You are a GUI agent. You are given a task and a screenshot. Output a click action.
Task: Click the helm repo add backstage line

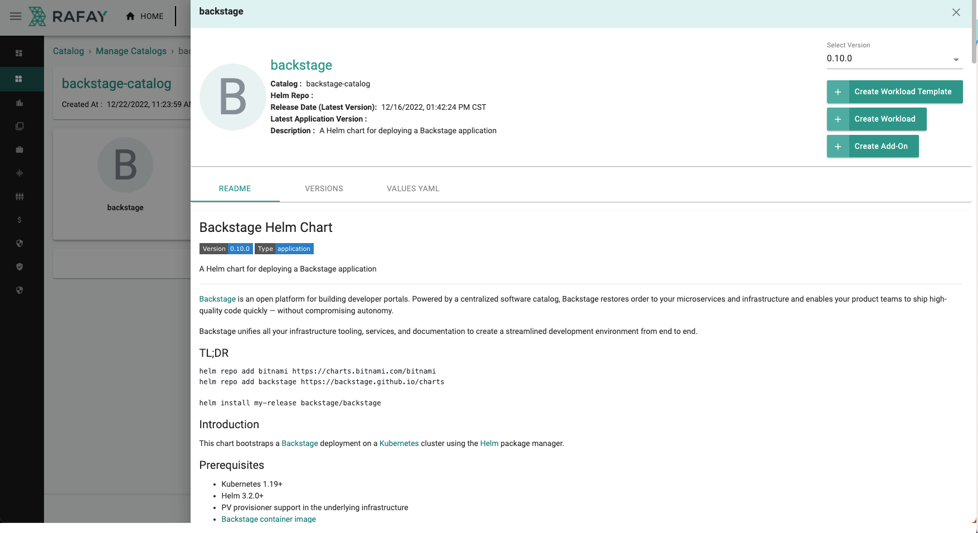click(x=322, y=382)
